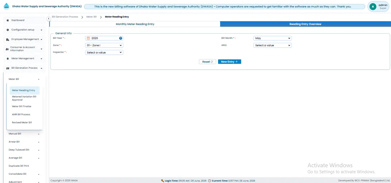
Task: Clear the Bill Year value with the X icon
Action: (x=121, y=38)
